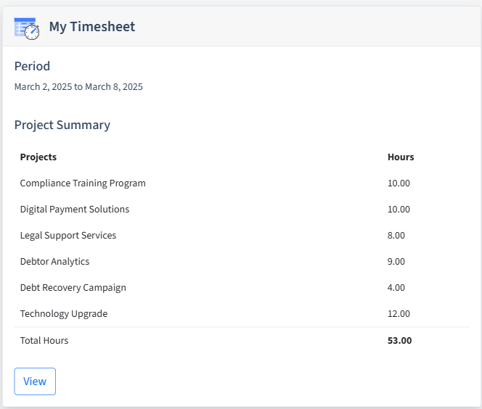Select Debt Recovery Campaign project name
Viewport: 482px width, 409px height.
(x=73, y=287)
